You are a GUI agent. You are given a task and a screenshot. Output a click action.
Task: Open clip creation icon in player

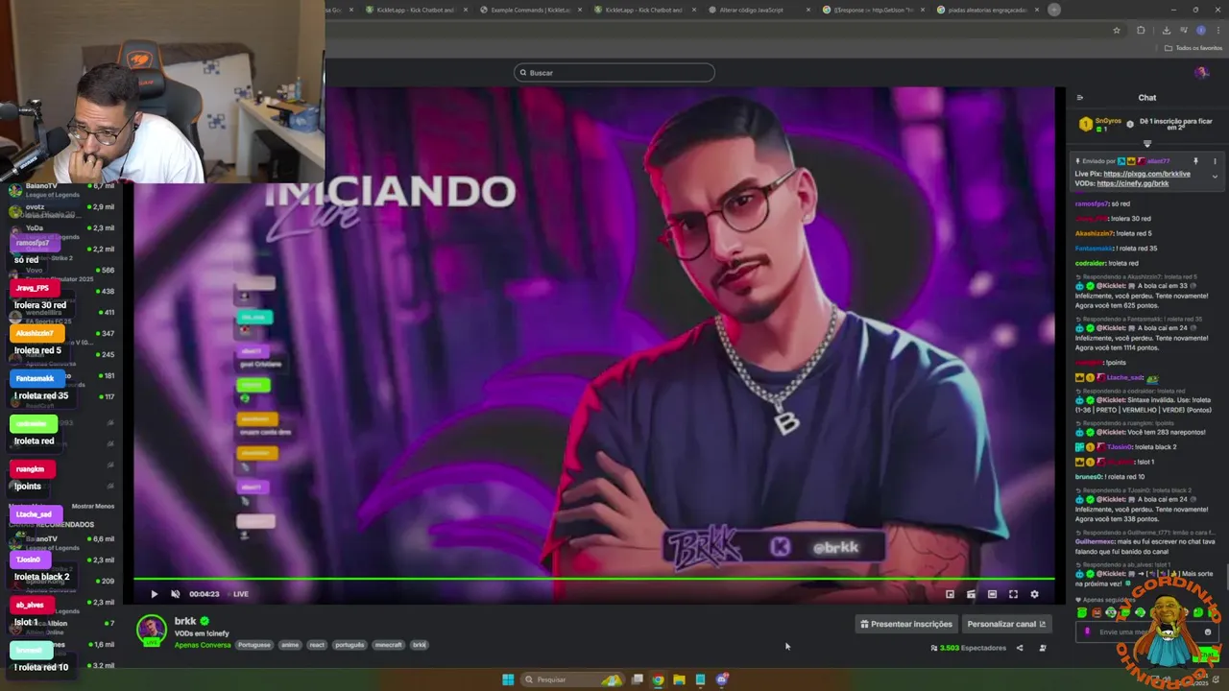click(971, 594)
